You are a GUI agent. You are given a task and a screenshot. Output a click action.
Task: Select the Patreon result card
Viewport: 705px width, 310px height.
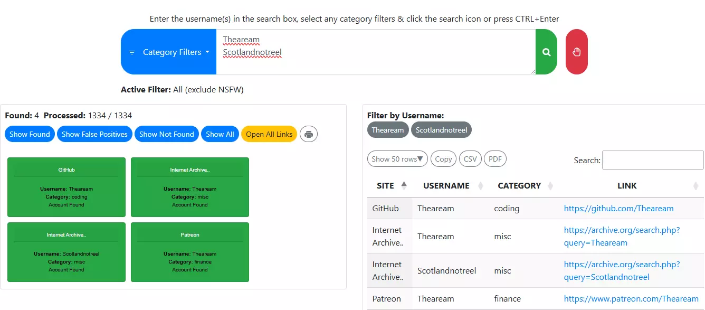(190, 252)
